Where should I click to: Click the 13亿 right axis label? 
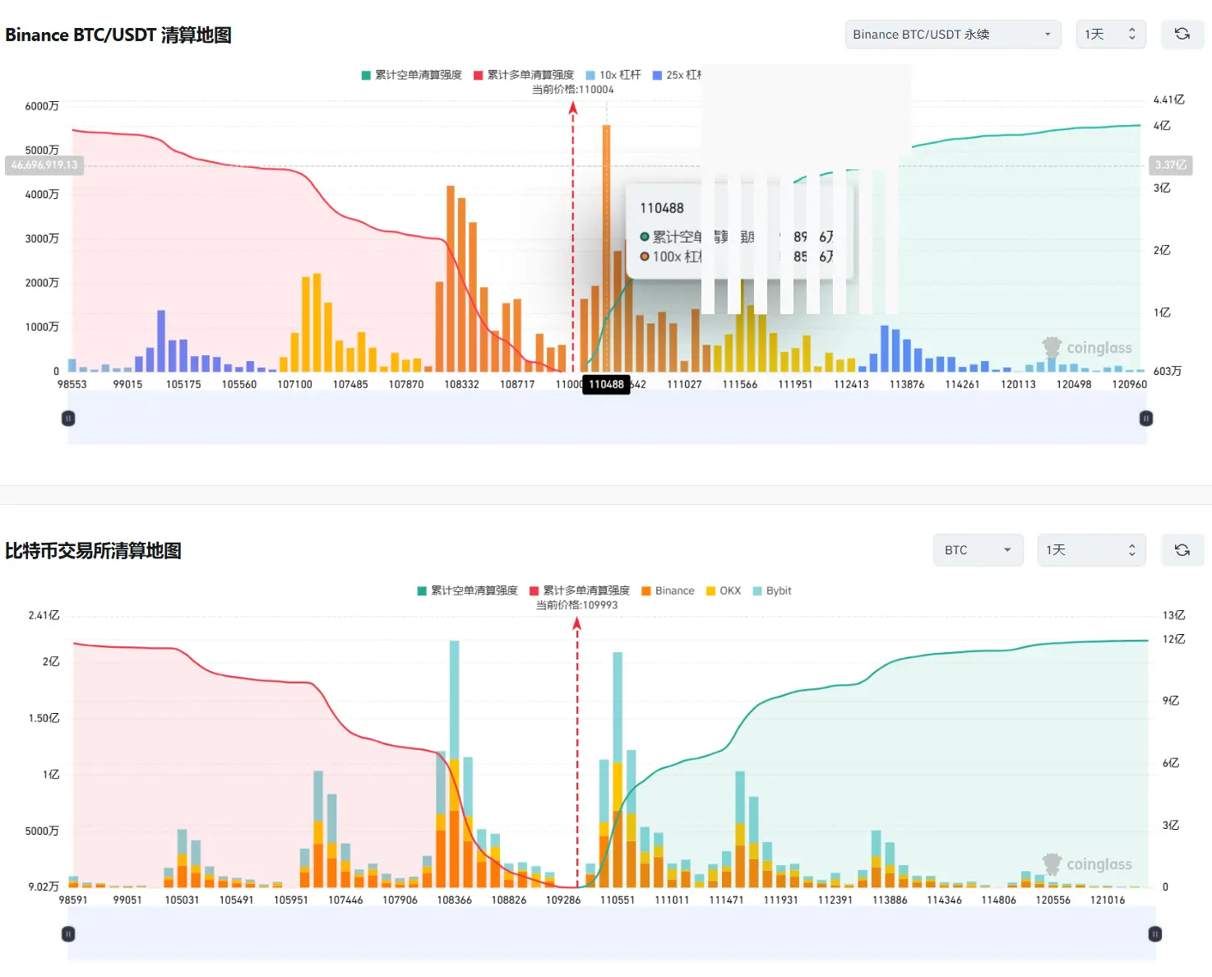pyautogui.click(x=1174, y=615)
